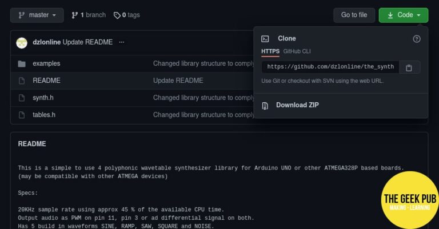
Task: Click the help question mark icon
Action: point(417,39)
